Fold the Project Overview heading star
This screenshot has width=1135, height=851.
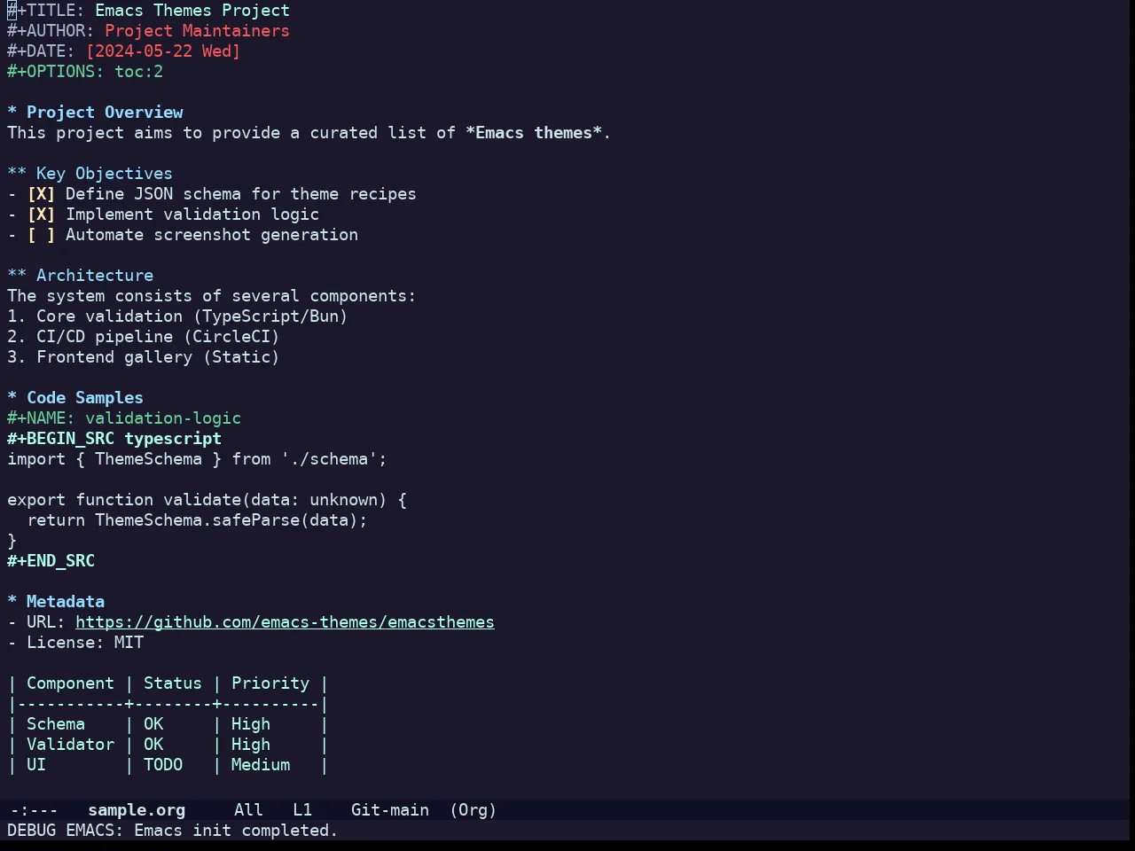click(12, 113)
